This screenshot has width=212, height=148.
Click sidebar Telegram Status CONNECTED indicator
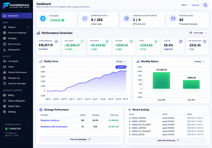coord(13,129)
